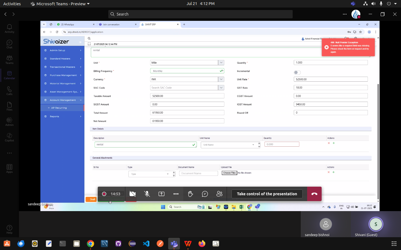Toggle the Incremental switch
This screenshot has width=401, height=250.
click(297, 72)
